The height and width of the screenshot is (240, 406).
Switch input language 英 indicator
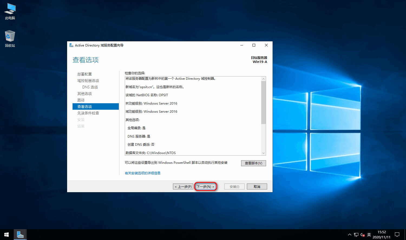click(x=369, y=235)
